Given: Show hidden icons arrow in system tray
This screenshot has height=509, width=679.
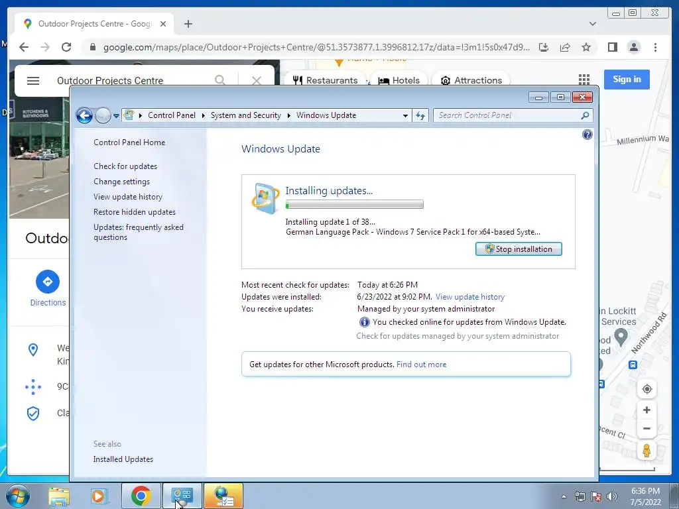Looking at the screenshot, I should pyautogui.click(x=564, y=497).
